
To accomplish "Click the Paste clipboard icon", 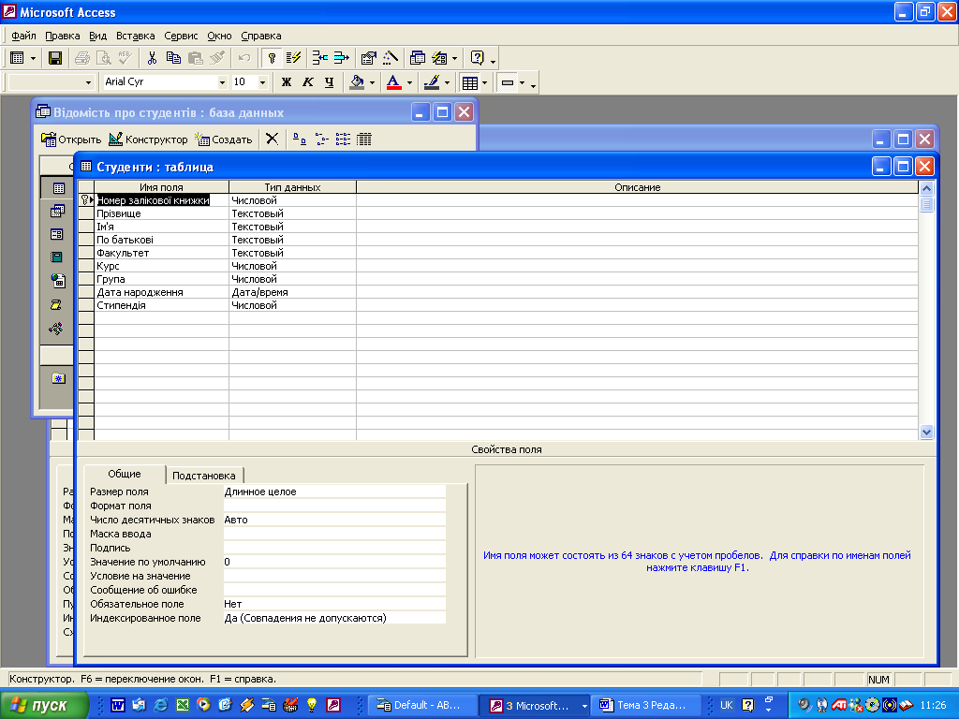I will tap(195, 58).
